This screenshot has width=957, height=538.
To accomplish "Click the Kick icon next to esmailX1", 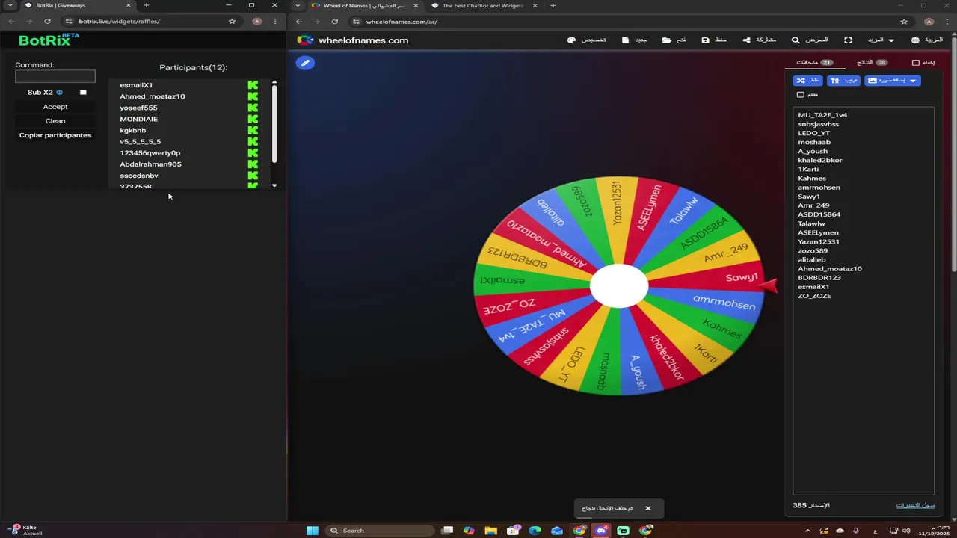I will [253, 85].
